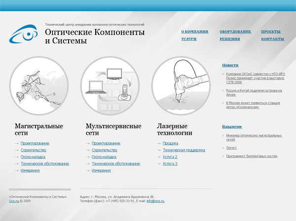Viewport: 296px width, 221px height.
Task: Open the «Оборудование» menu item
Action: click(235, 32)
